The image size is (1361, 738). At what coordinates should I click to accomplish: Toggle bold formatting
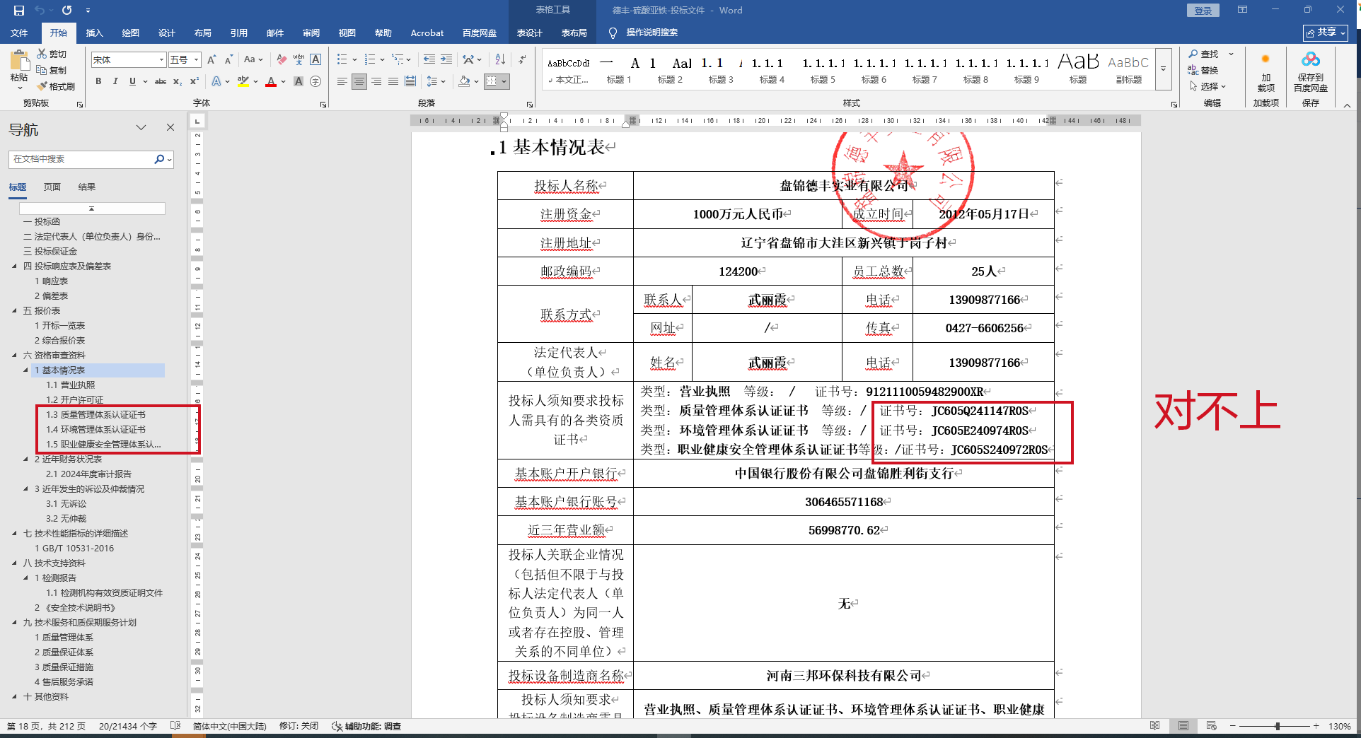98,81
